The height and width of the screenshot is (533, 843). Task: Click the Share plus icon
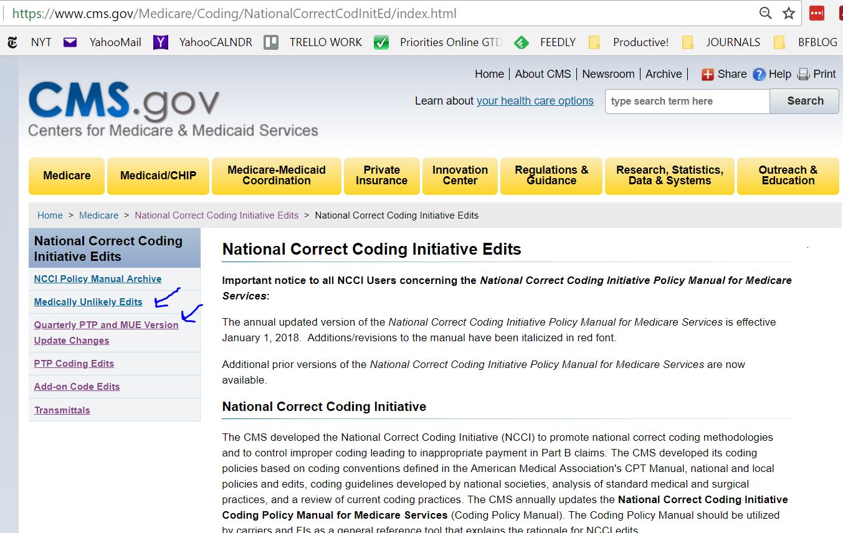pyautogui.click(x=708, y=73)
